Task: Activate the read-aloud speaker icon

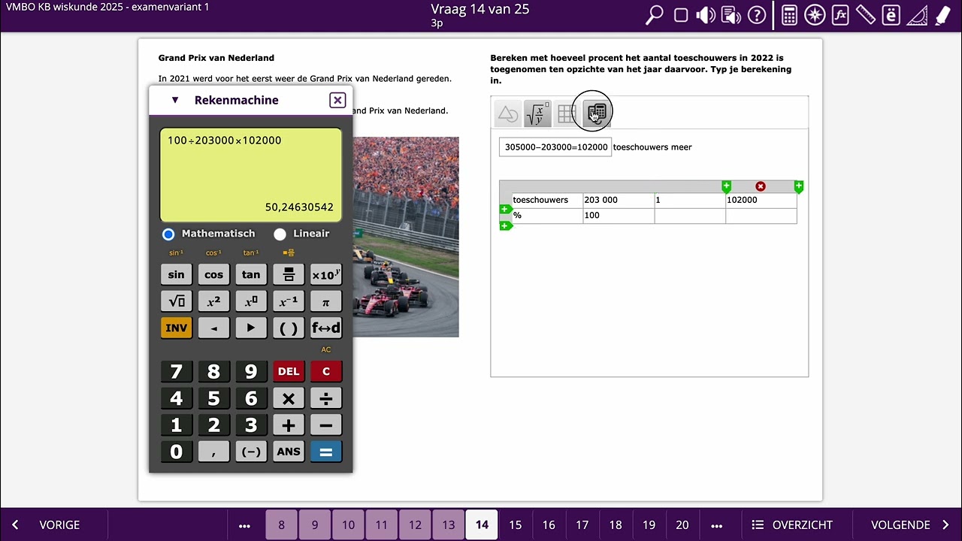Action: [705, 15]
